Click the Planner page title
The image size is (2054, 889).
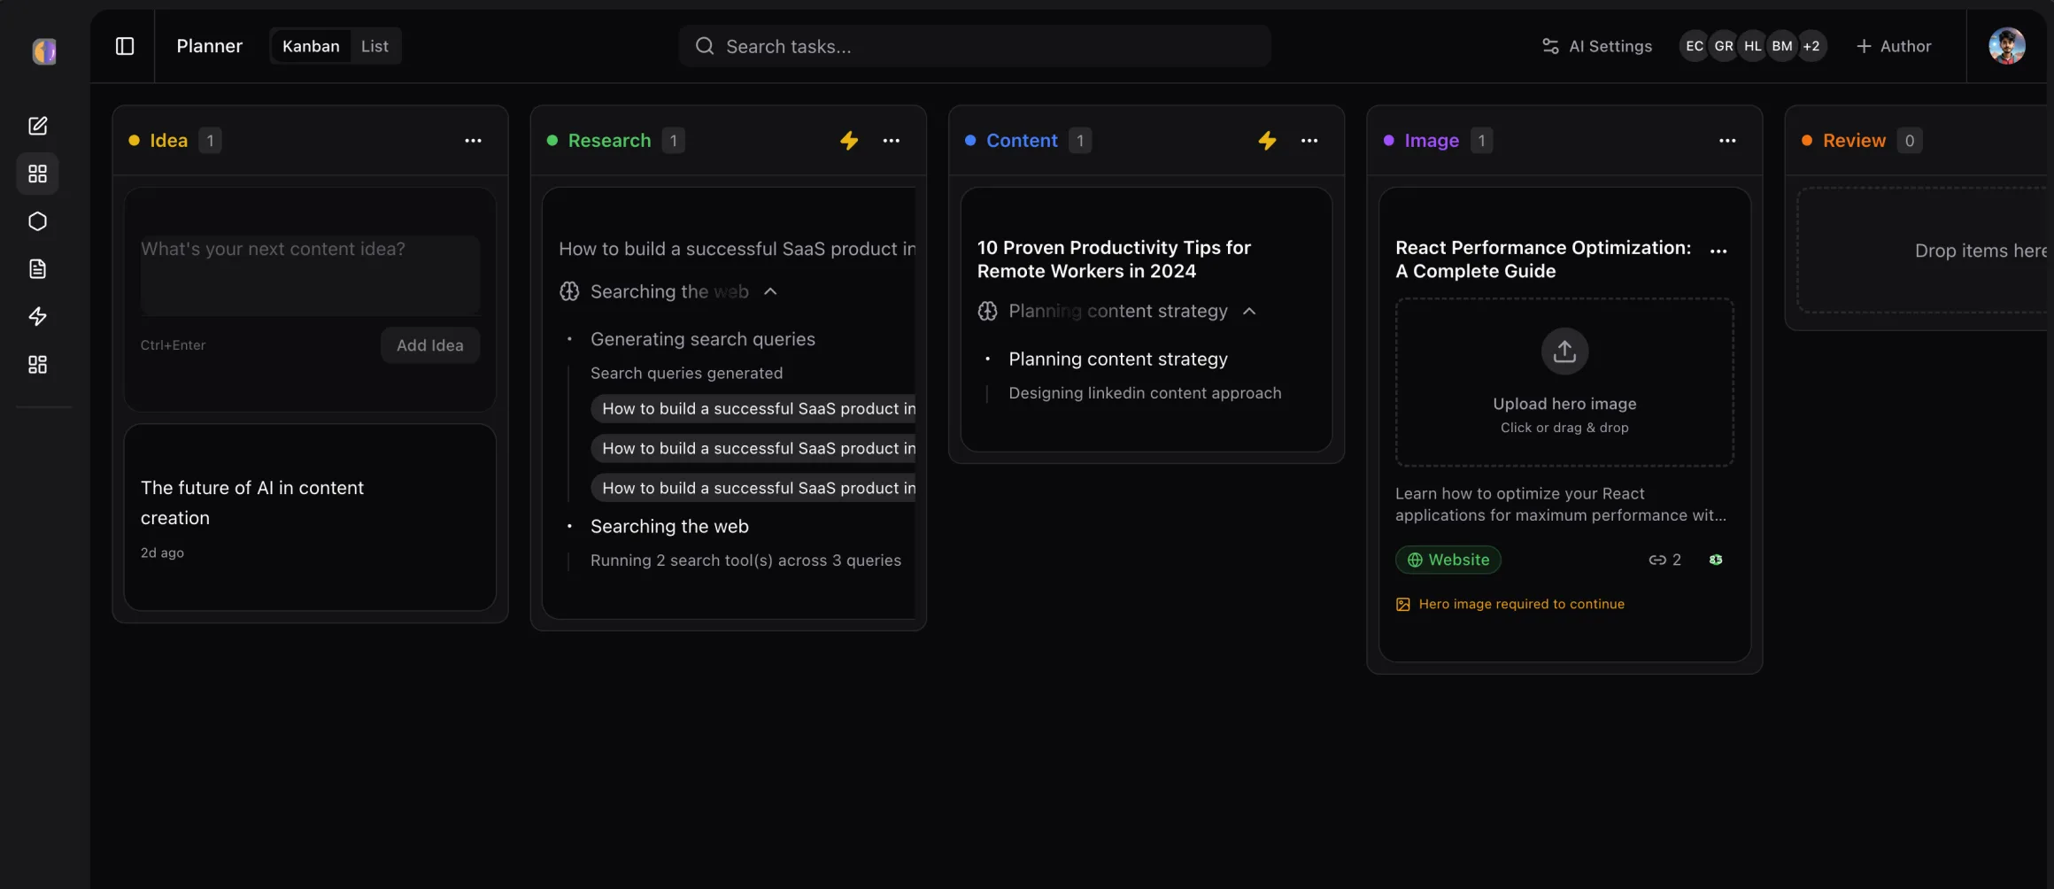click(209, 46)
